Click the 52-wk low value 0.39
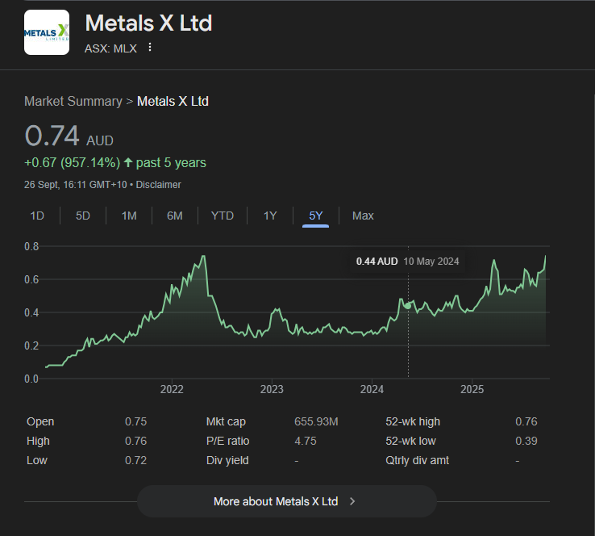This screenshot has width=595, height=536. [x=526, y=441]
